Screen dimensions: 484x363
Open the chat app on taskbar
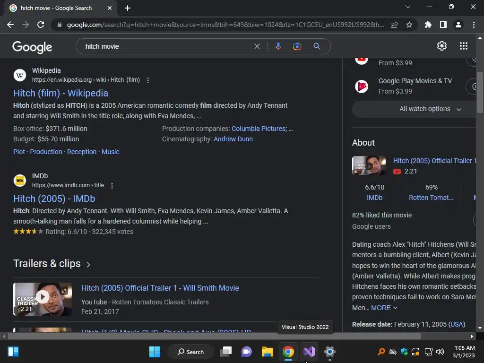point(246,352)
